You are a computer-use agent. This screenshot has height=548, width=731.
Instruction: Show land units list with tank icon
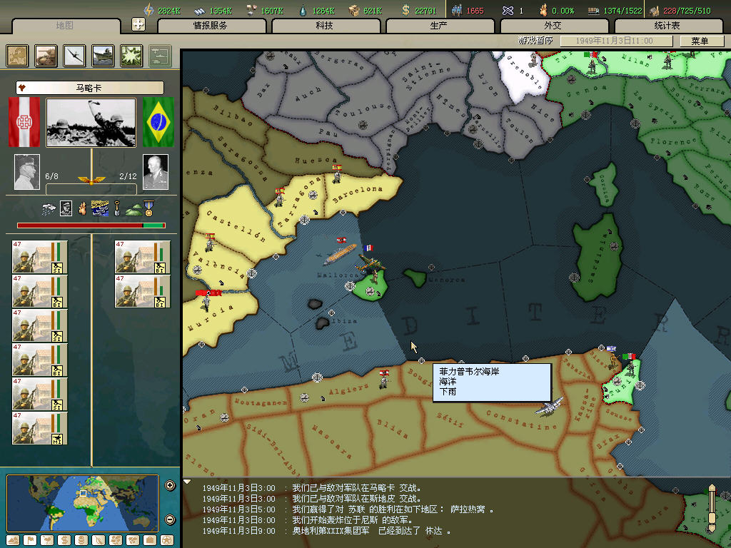[x=46, y=56]
